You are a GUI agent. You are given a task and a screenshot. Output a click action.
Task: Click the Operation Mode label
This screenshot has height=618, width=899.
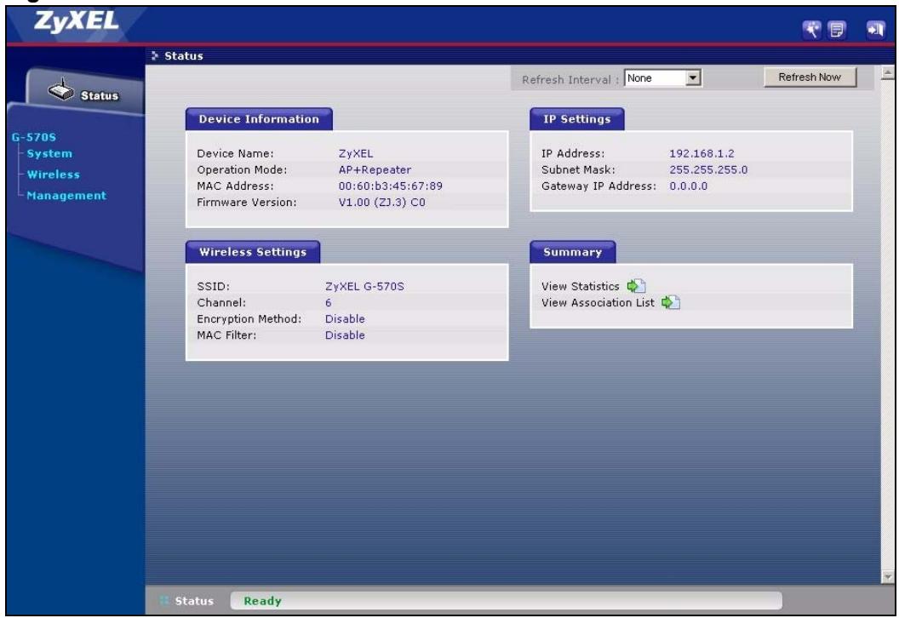coord(242,169)
